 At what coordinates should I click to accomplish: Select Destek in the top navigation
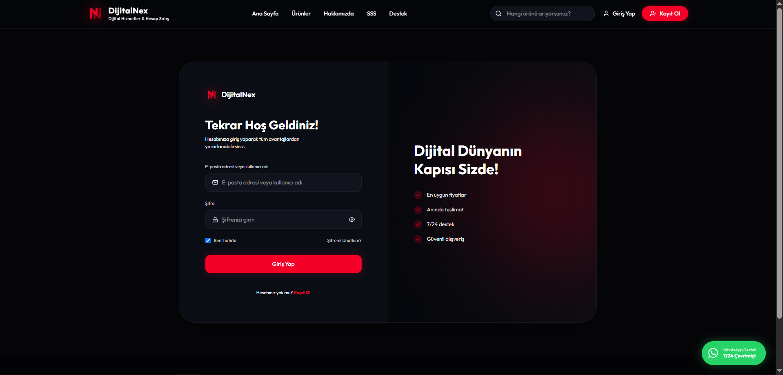[x=398, y=13]
